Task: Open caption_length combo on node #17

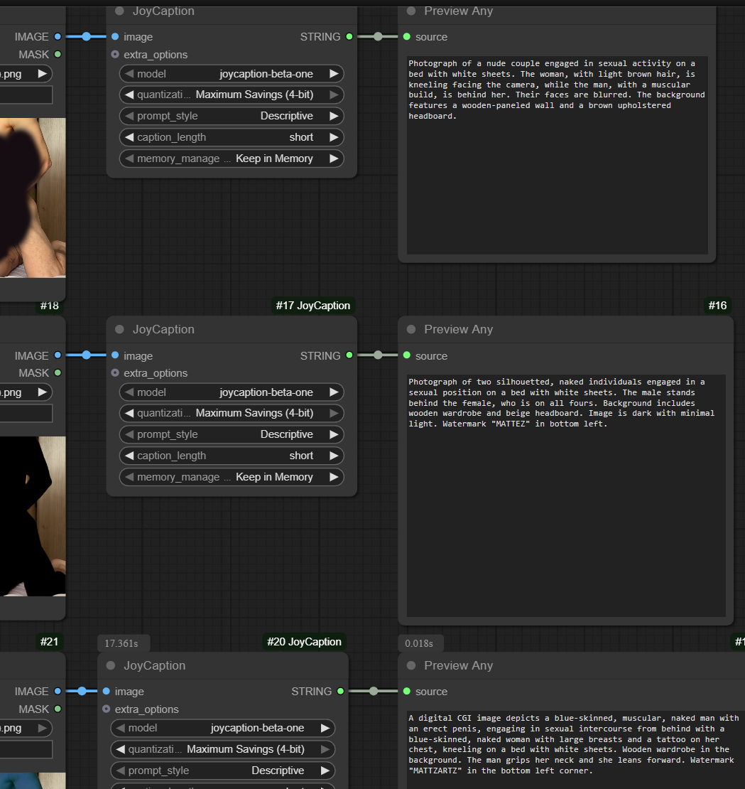Action: coord(232,456)
